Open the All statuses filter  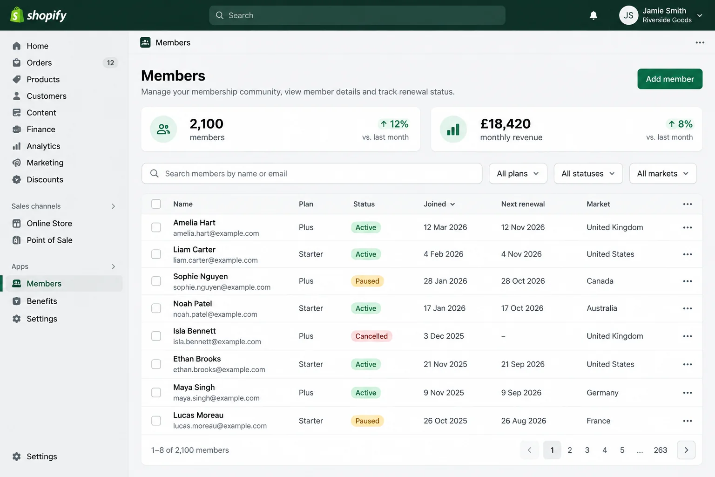pyautogui.click(x=588, y=173)
